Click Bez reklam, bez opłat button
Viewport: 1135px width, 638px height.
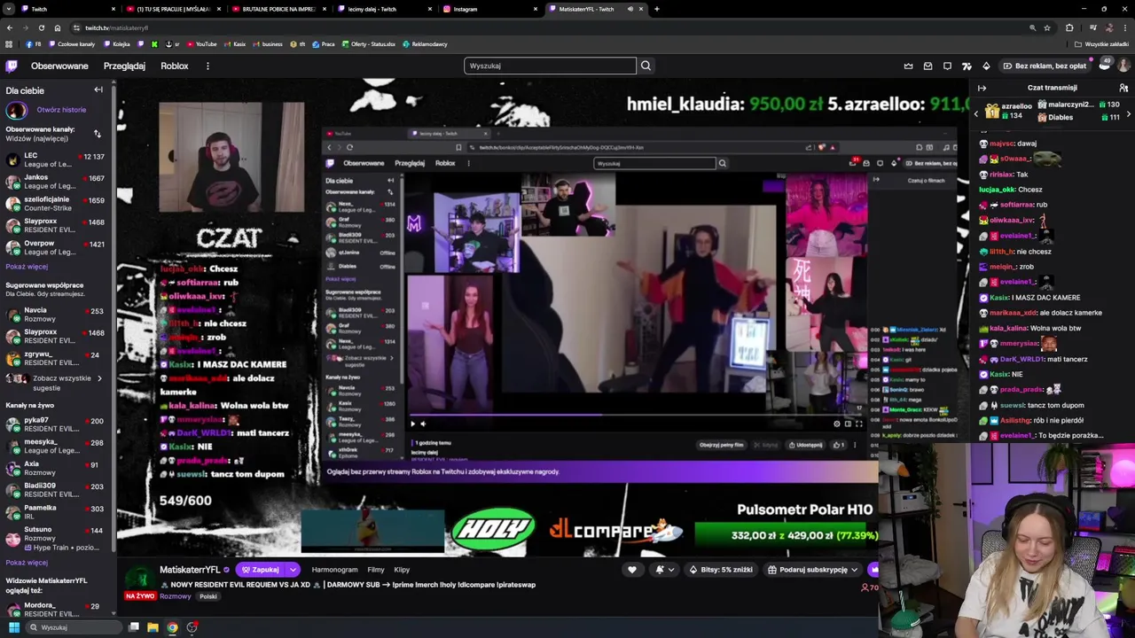[x=1045, y=66]
